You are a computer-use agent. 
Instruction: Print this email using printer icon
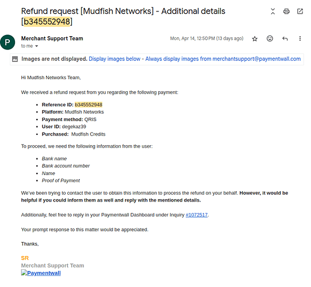click(x=286, y=11)
